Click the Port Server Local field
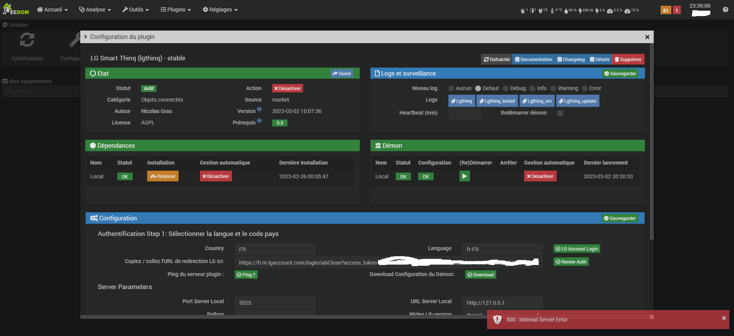 point(275,302)
